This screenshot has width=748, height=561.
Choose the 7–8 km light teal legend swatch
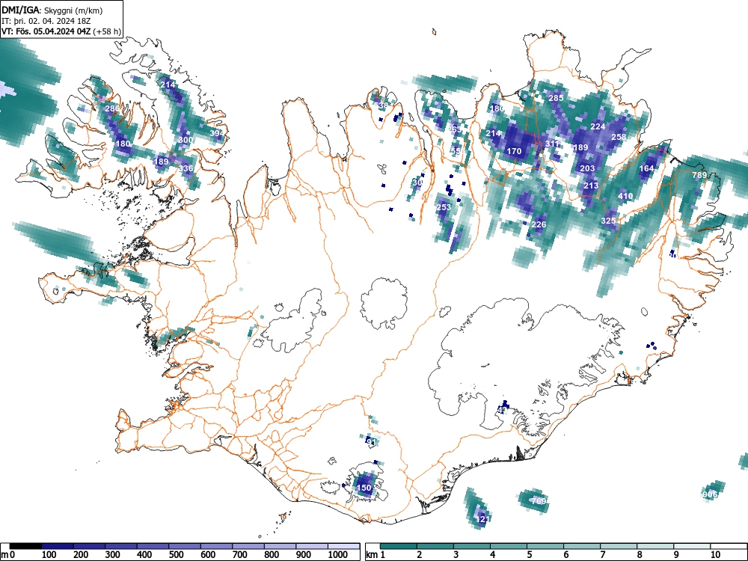click(619, 546)
